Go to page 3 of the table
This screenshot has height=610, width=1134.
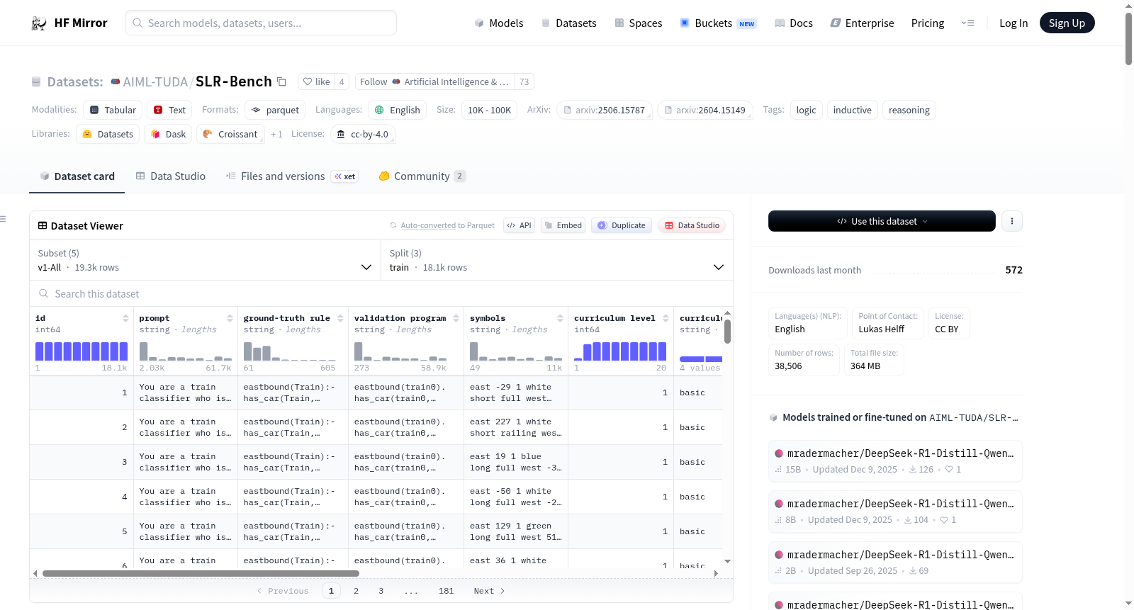click(381, 591)
